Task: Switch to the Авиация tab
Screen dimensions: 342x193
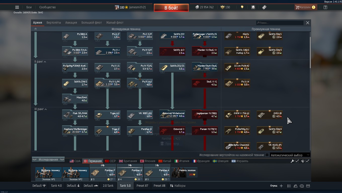Action: [x=71, y=23]
